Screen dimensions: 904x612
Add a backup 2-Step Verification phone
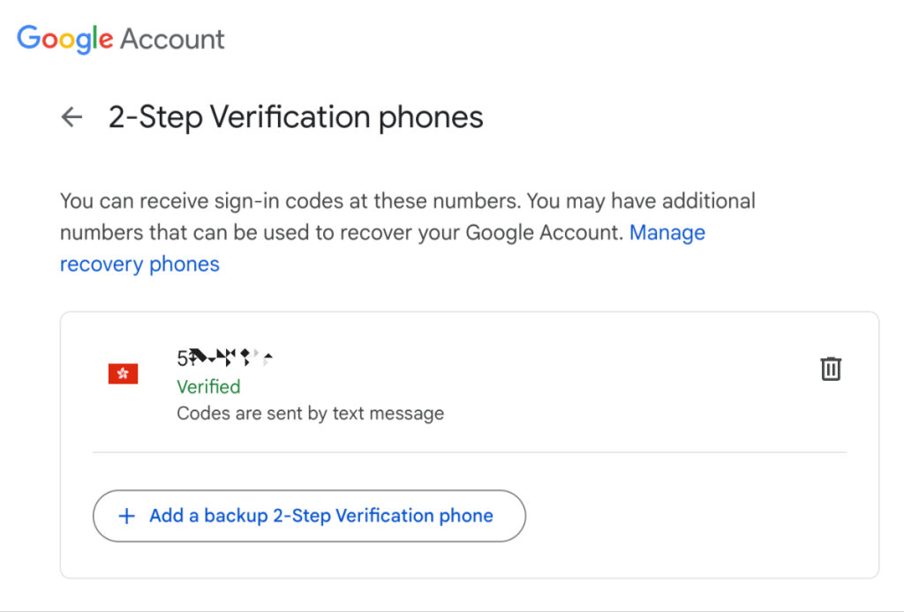tap(309, 516)
